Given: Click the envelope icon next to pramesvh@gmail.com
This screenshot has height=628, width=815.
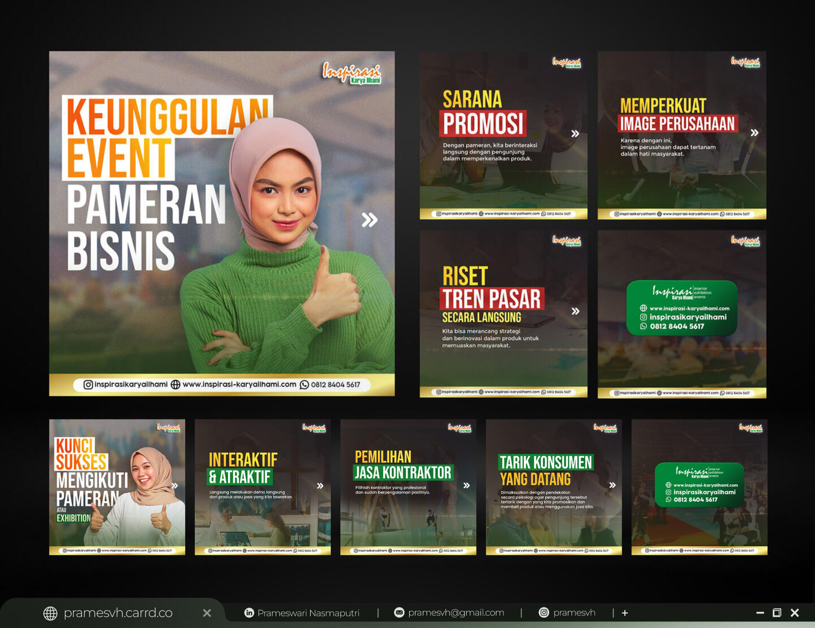Looking at the screenshot, I should click(399, 613).
